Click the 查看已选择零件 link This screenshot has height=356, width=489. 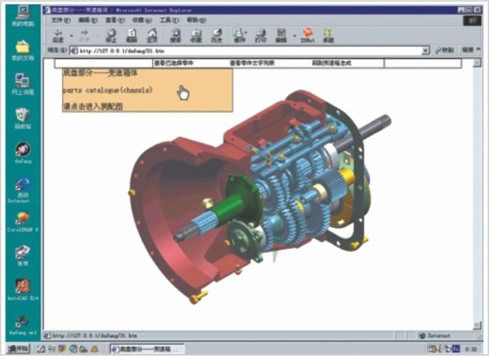tap(174, 63)
